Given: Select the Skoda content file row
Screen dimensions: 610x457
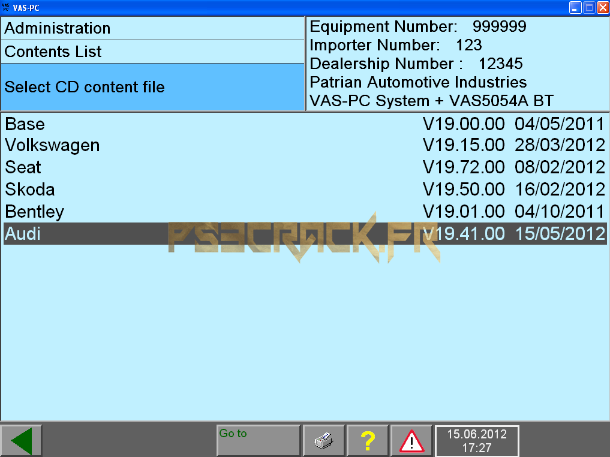Looking at the screenshot, I should (x=305, y=190).
